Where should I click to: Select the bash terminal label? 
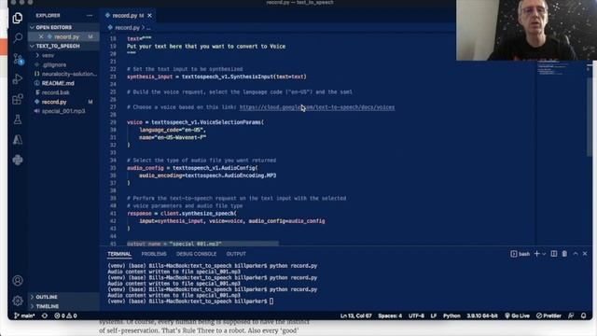(x=521, y=254)
